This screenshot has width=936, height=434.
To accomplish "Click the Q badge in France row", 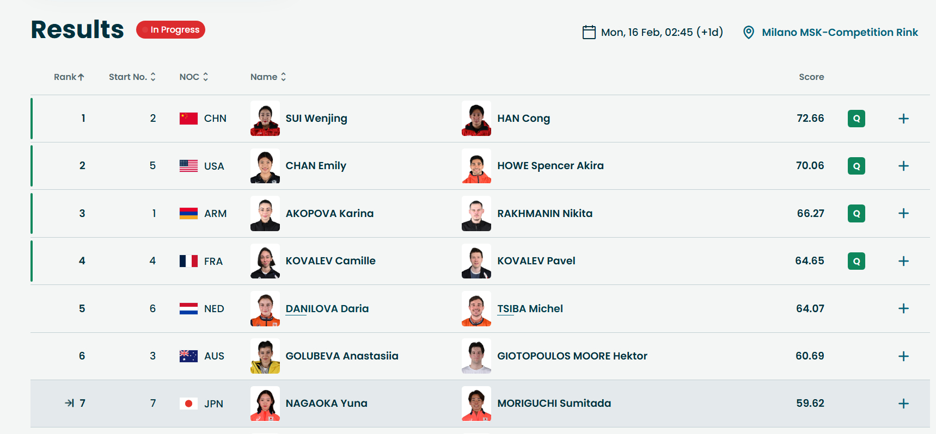I will pyautogui.click(x=857, y=261).
